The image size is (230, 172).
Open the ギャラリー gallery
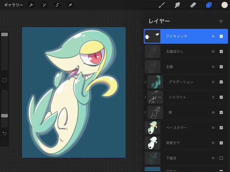(13, 5)
